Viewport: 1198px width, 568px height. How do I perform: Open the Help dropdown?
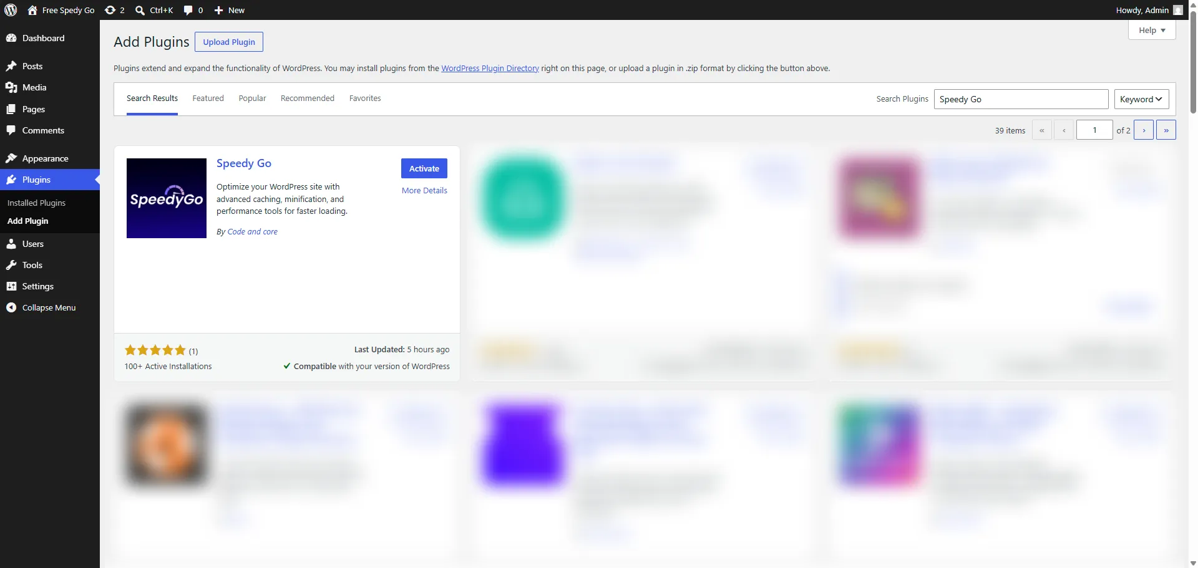tap(1152, 30)
